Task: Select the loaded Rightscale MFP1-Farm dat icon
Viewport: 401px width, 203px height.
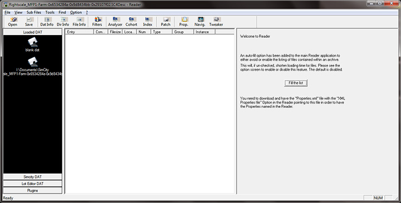Action: [x=32, y=66]
